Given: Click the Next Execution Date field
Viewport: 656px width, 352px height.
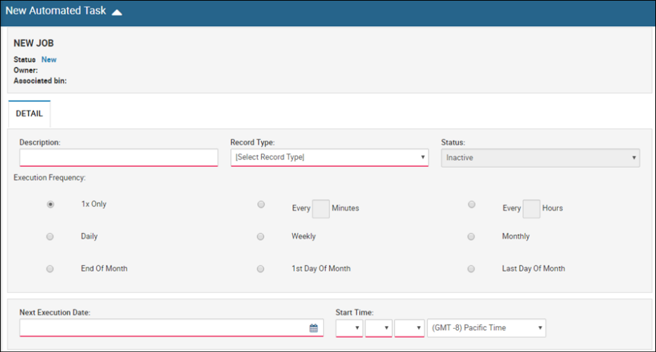Looking at the screenshot, I should coord(172,328).
